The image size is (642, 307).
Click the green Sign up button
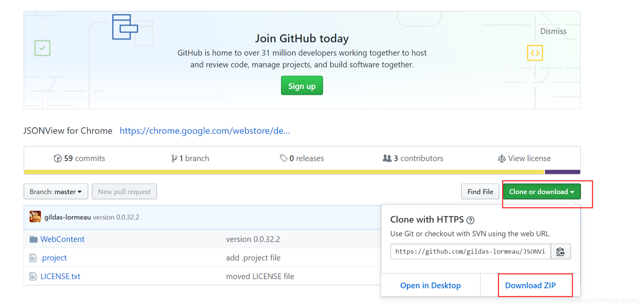tap(302, 86)
